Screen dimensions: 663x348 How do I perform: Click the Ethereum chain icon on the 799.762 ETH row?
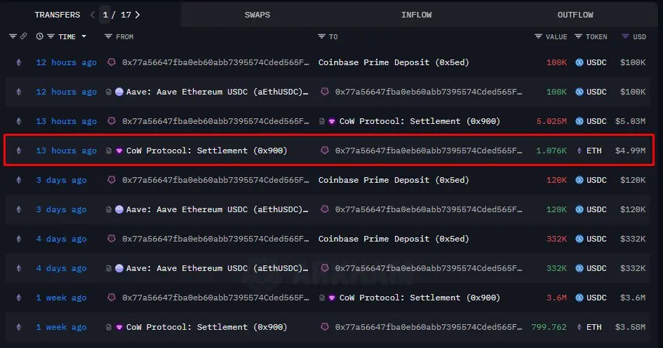(19, 327)
